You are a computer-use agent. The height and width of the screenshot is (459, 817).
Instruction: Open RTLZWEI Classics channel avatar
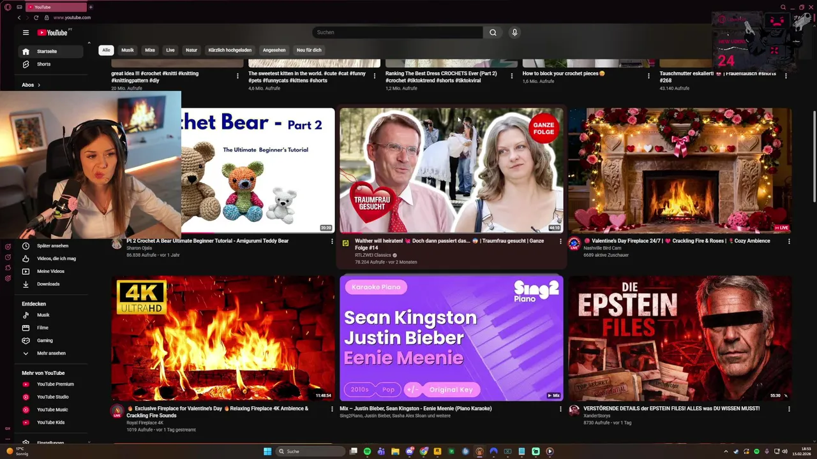click(x=345, y=243)
